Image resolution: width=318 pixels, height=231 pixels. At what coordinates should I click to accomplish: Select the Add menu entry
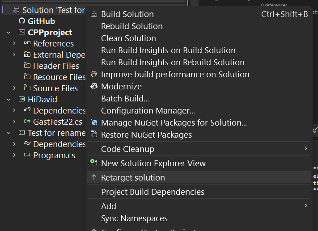199,206
